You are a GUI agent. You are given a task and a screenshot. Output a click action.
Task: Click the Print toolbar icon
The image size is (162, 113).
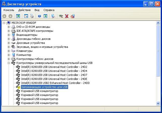tap(32, 16)
